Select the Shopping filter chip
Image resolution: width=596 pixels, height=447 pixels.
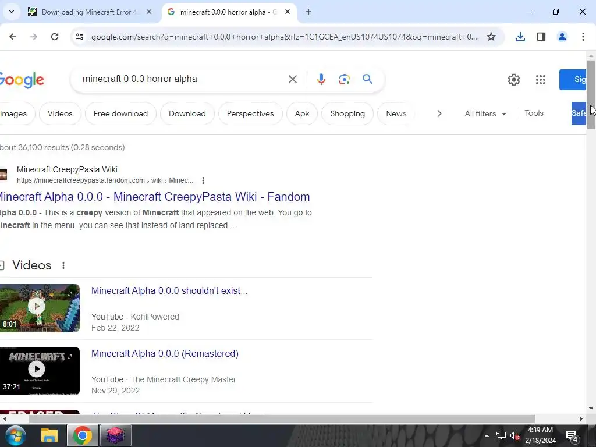pos(347,113)
